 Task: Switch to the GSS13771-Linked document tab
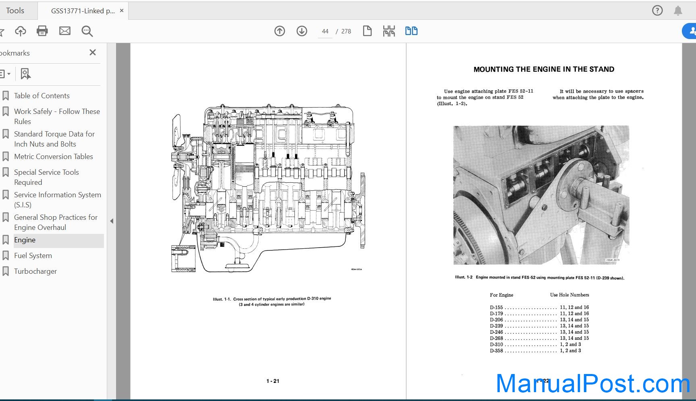point(83,11)
